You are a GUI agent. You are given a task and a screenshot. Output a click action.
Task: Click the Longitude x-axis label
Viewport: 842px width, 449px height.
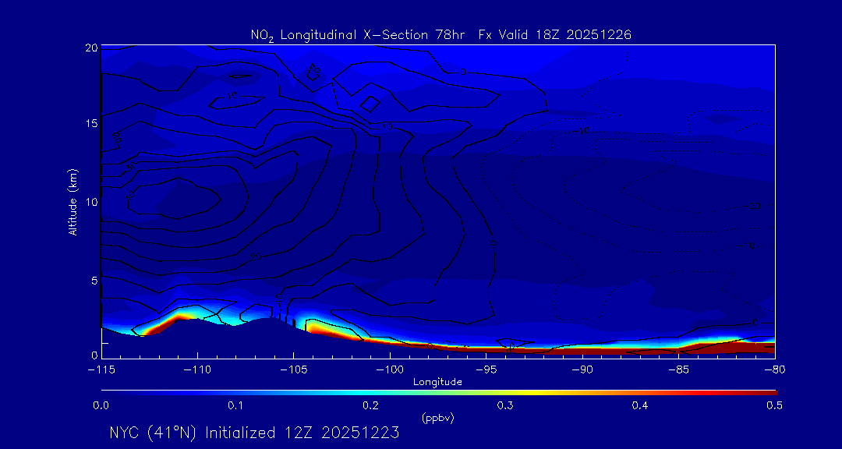coord(437,382)
